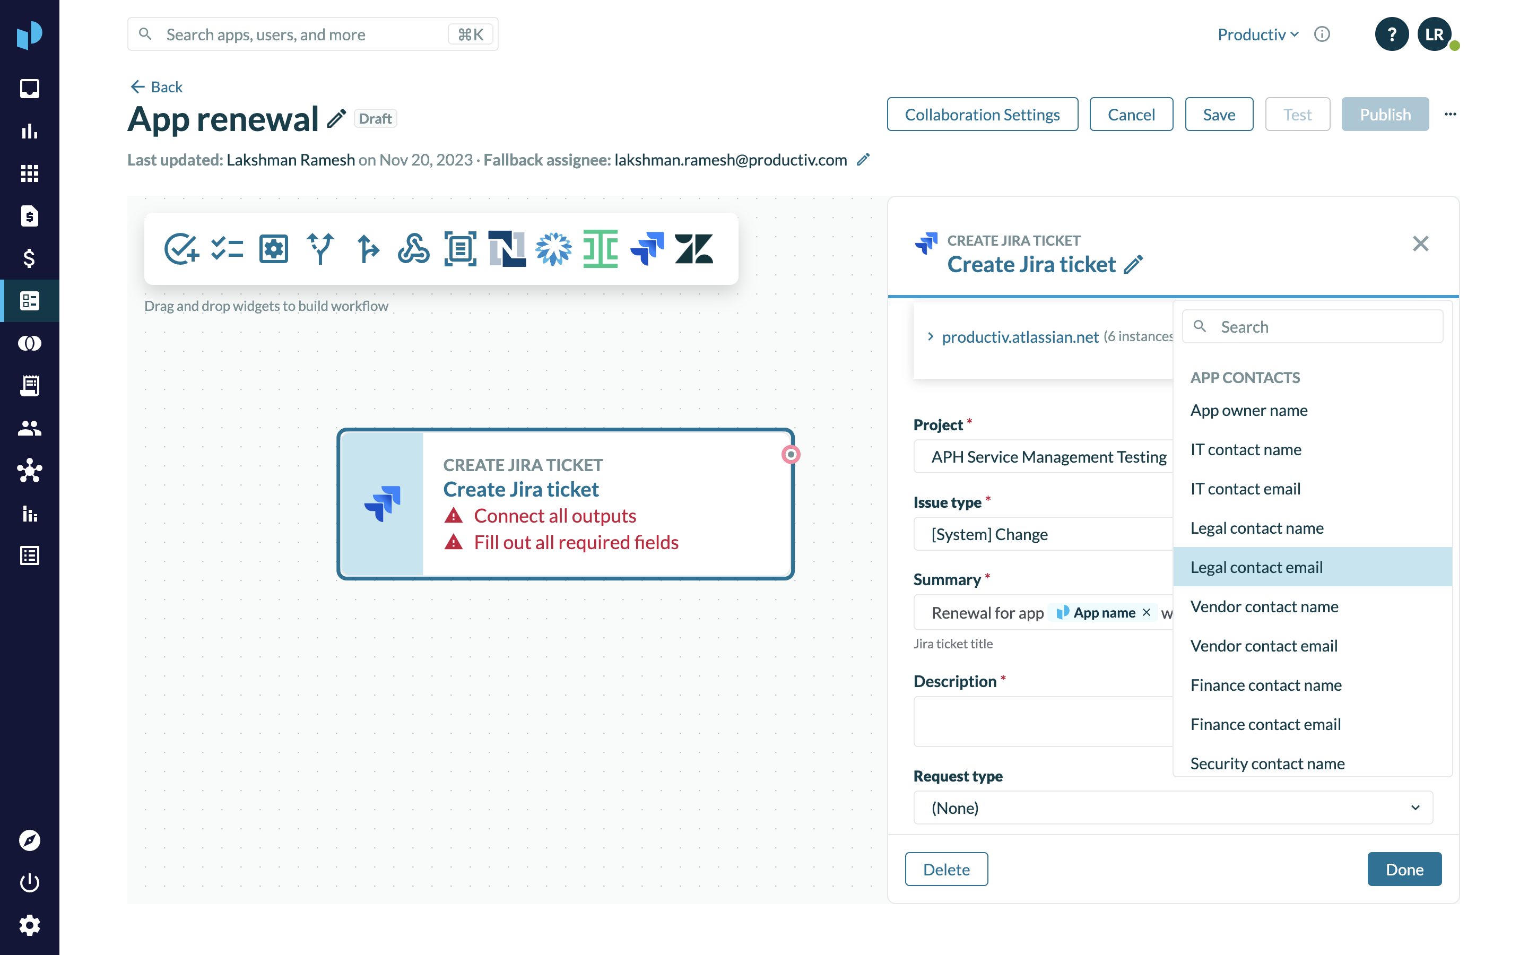The width and height of the screenshot is (1528, 955).
Task: Remove the App name tag from Summary
Action: coord(1147,612)
